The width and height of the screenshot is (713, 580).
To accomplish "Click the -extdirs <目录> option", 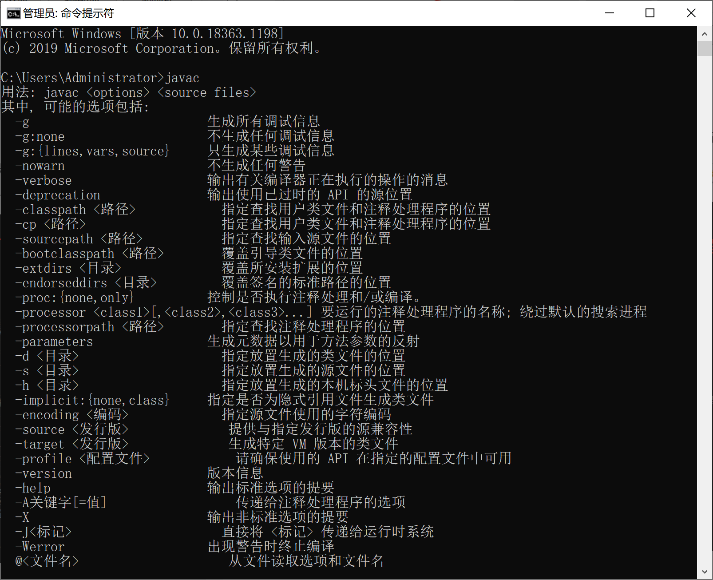I will [68, 268].
